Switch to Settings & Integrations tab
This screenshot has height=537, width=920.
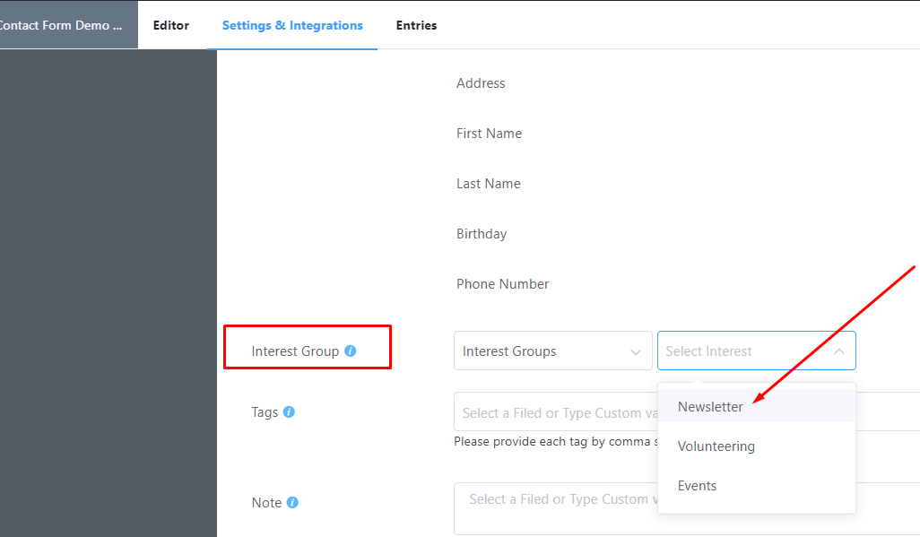[291, 25]
